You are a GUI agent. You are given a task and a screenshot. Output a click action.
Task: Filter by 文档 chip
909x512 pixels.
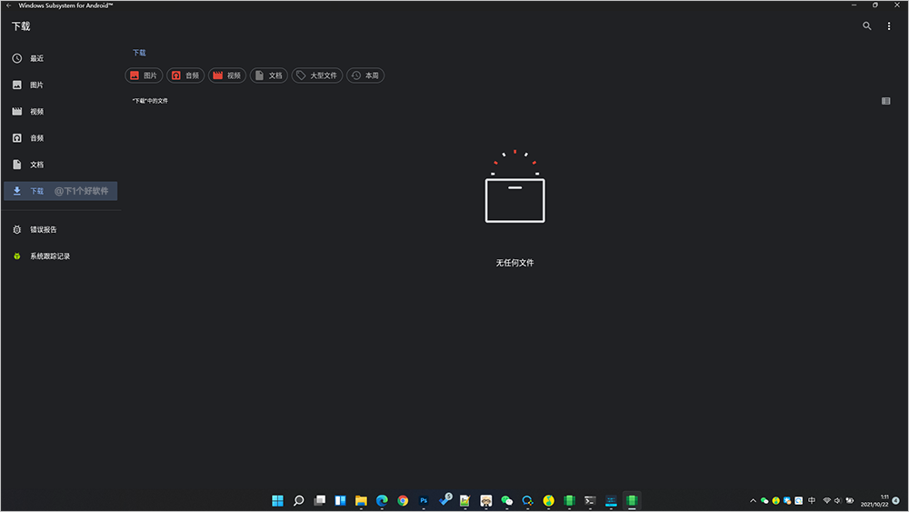(269, 75)
